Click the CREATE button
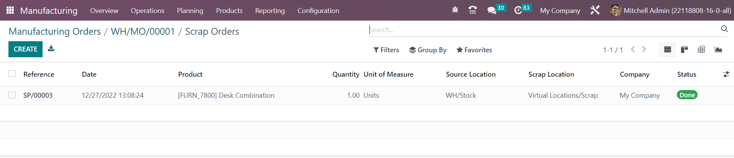Viewport: 734px width, 158px height. pyautogui.click(x=25, y=49)
